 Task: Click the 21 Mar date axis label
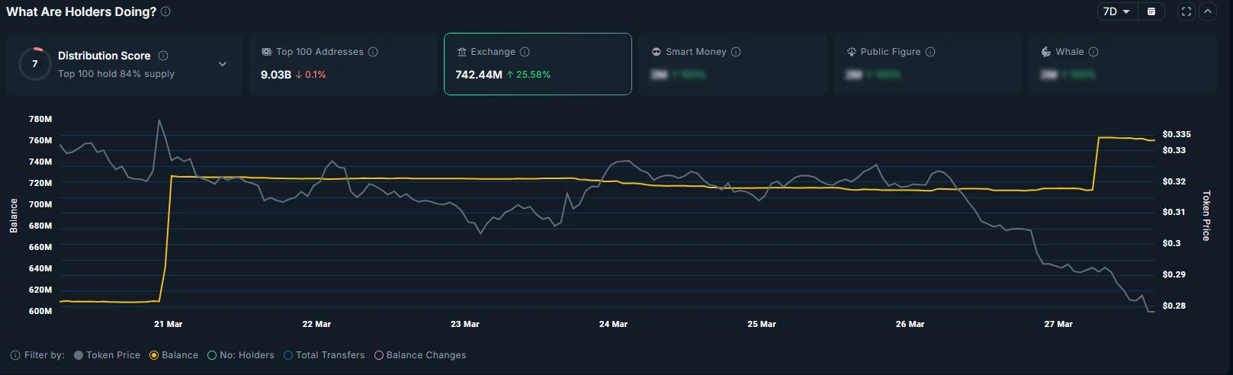point(168,324)
